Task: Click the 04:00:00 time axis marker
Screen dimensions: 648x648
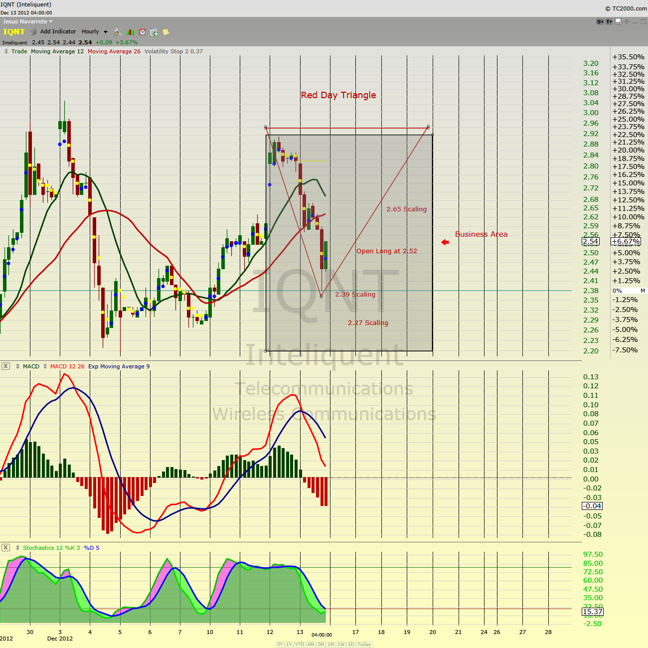Action: click(x=322, y=635)
